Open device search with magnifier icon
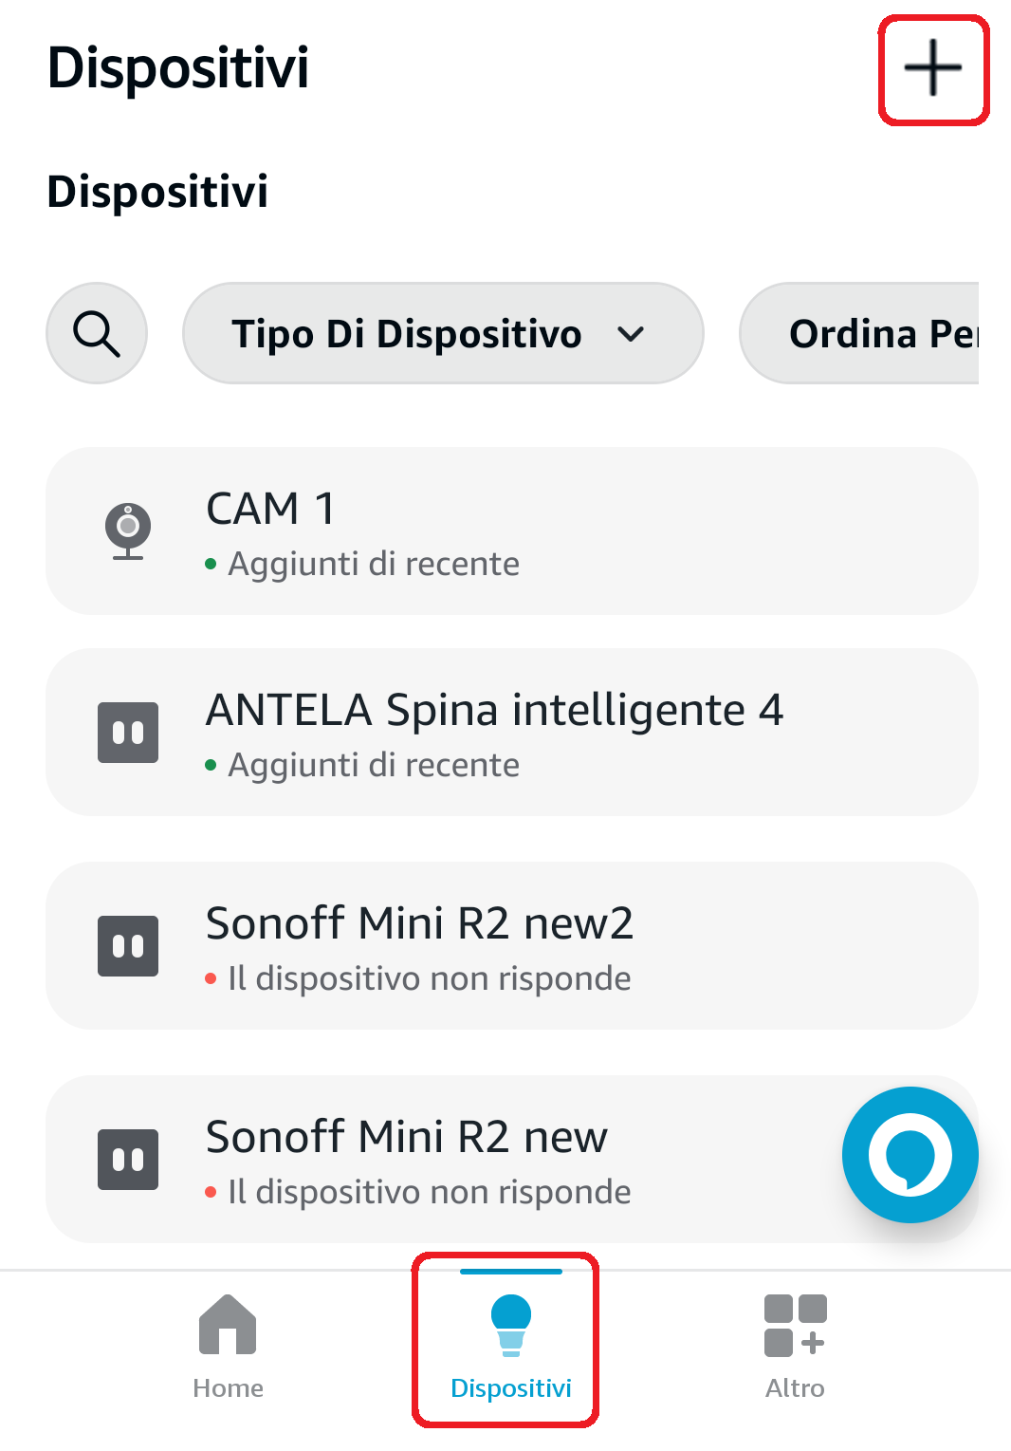Viewport: 1011px width, 1451px height. (x=97, y=333)
